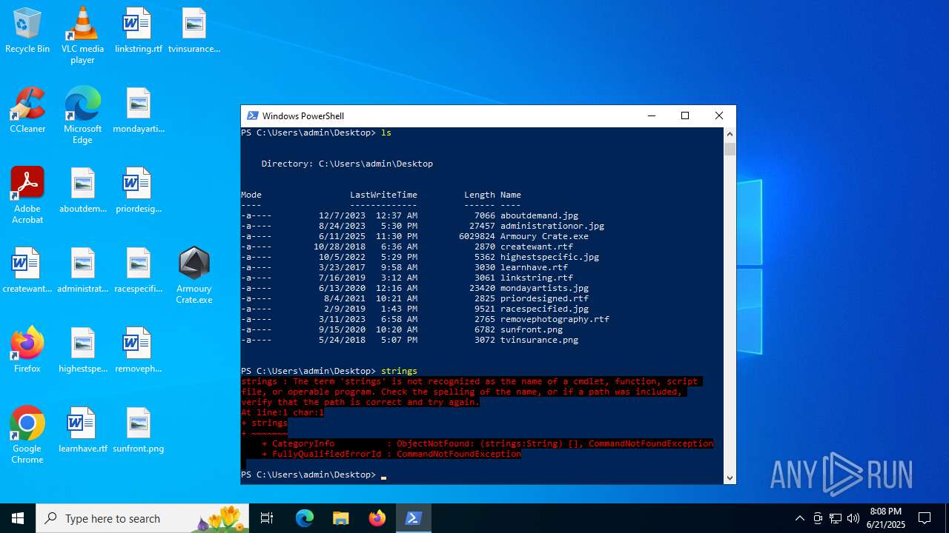
Task: Open the Recycle Bin desktop icon
Action: (27, 30)
